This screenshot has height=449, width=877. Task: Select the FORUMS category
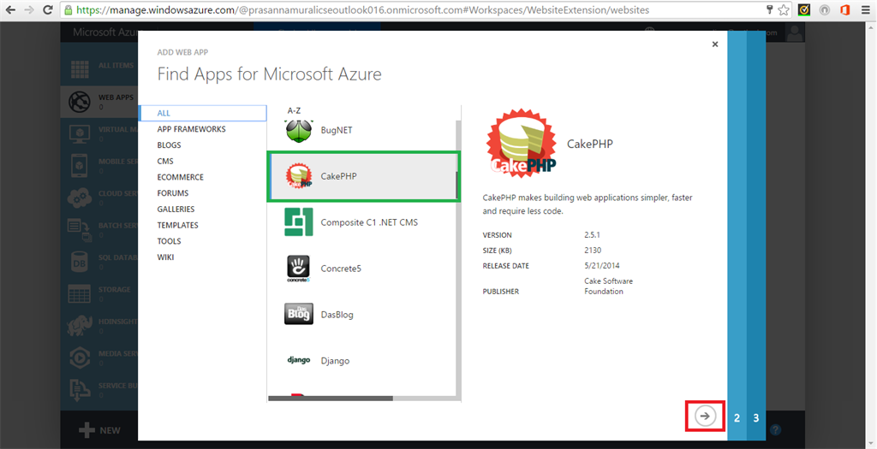pyautogui.click(x=173, y=193)
